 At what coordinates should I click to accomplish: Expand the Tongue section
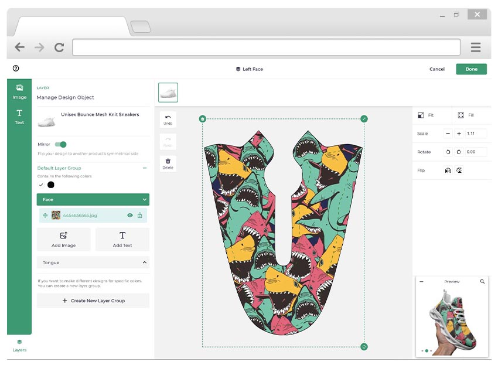tap(144, 262)
